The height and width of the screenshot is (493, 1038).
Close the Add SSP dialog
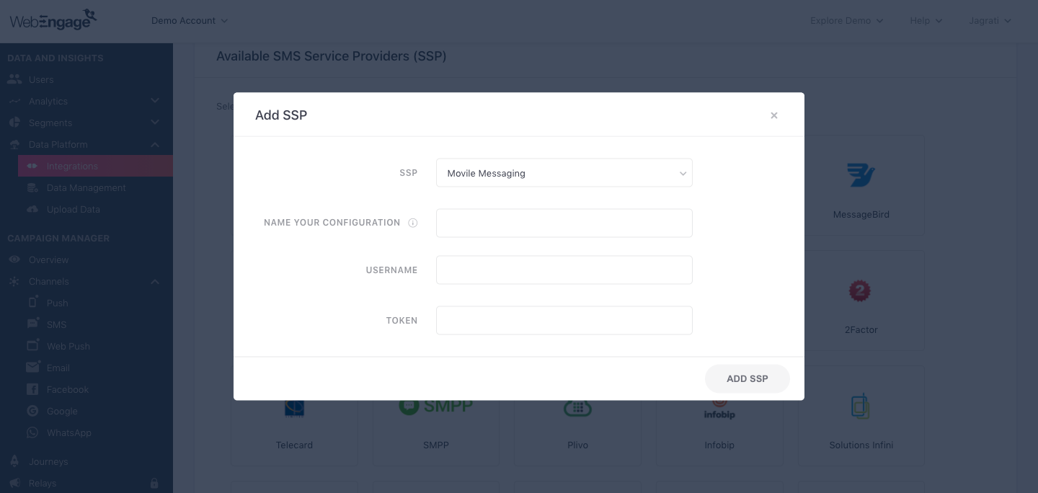pos(774,115)
